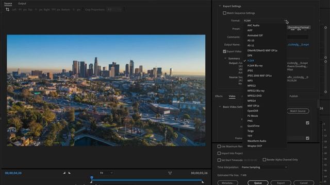Click Cancel in export dialog
The height and width of the screenshot is (185, 330).
[x=304, y=183]
